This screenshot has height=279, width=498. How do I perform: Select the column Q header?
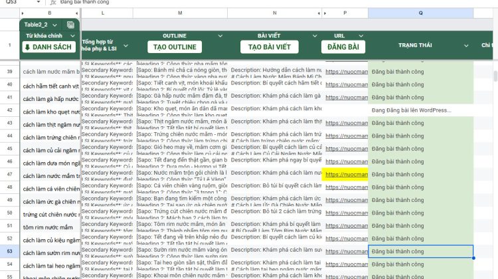point(421,13)
